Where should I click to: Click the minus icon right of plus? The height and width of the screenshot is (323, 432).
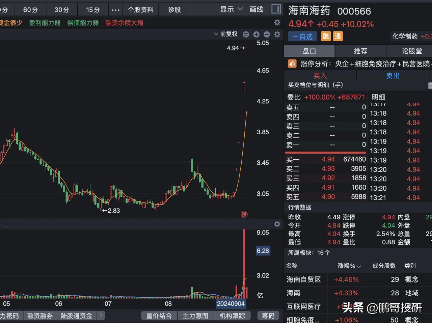[267, 34]
